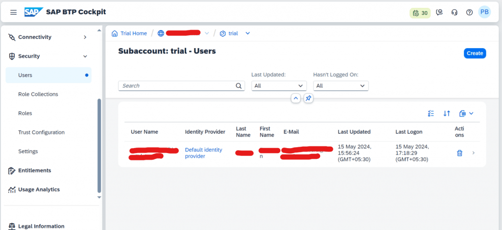
Task: Open the feedback chat icon
Action: pyautogui.click(x=440, y=12)
